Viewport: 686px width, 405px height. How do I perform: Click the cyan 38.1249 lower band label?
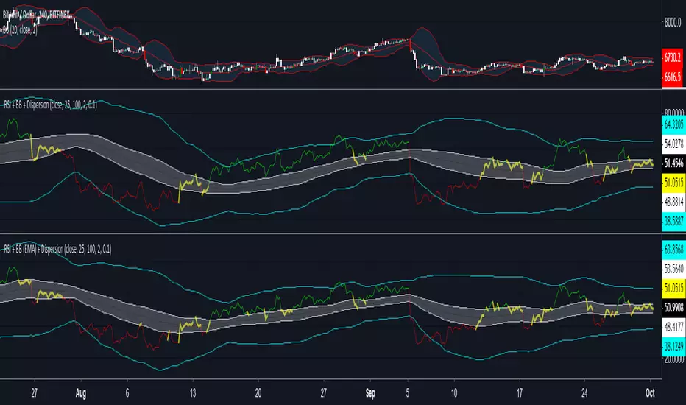671,342
